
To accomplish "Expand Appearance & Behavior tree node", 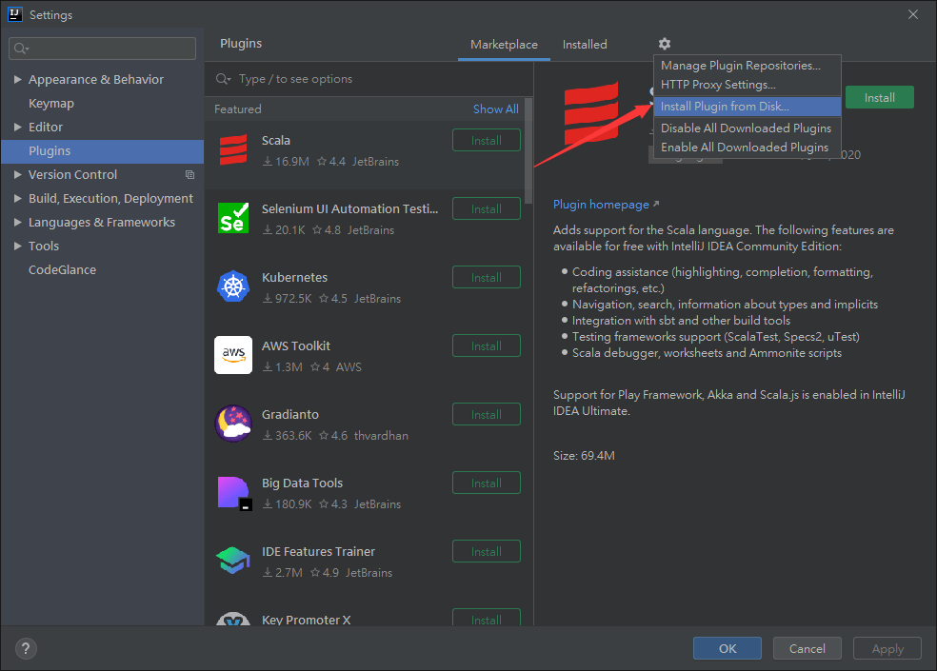I will pos(18,80).
